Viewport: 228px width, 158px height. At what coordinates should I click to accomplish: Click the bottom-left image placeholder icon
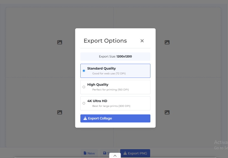tap(59, 112)
